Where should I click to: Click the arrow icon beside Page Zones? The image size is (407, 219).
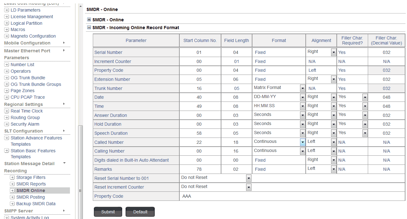7,91
